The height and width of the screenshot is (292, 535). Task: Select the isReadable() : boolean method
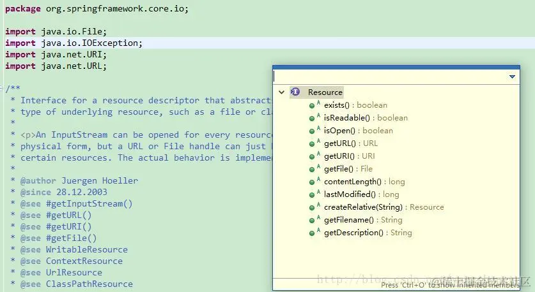pyautogui.click(x=366, y=118)
